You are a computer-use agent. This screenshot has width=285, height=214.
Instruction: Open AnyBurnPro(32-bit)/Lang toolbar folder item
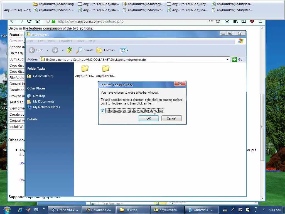54,4
